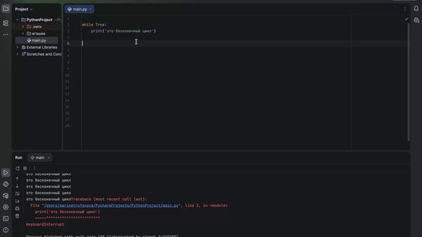Stop the running 'main' process
This screenshot has height=237, width=422.
click(25, 169)
